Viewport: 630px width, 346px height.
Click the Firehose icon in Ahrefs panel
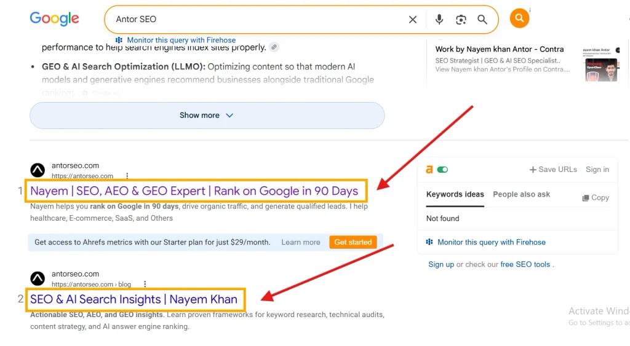[429, 242]
